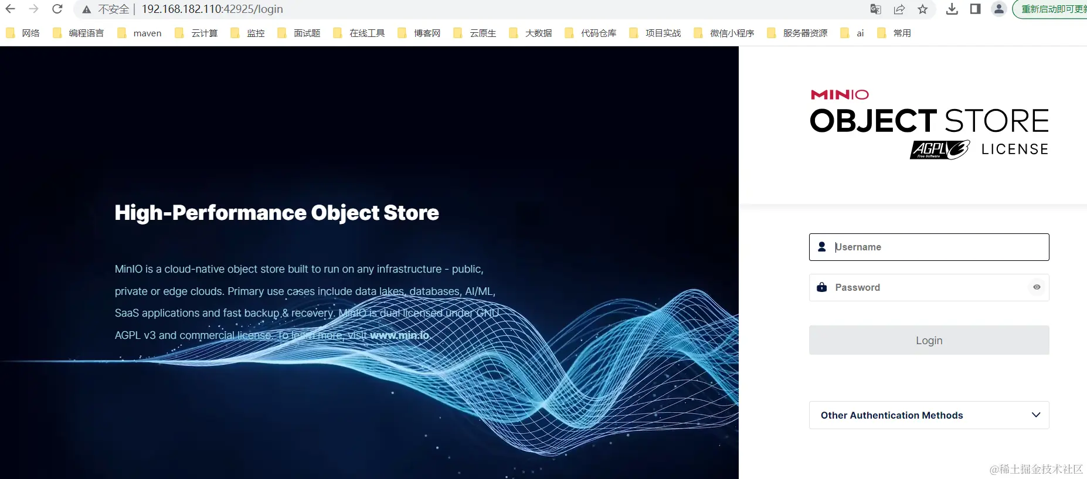Open the 网络 bookmark folder

tap(23, 33)
